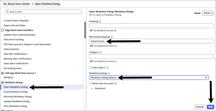The height and width of the screenshot is (111, 216).
Task: Select Update client state parameter
Action: (20, 35)
